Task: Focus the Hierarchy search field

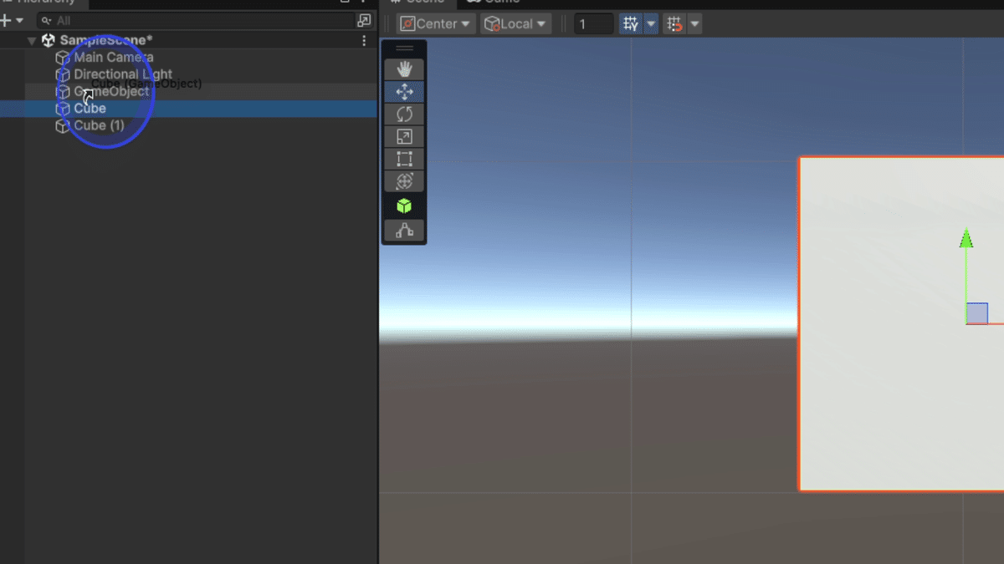Action: pyautogui.click(x=197, y=20)
